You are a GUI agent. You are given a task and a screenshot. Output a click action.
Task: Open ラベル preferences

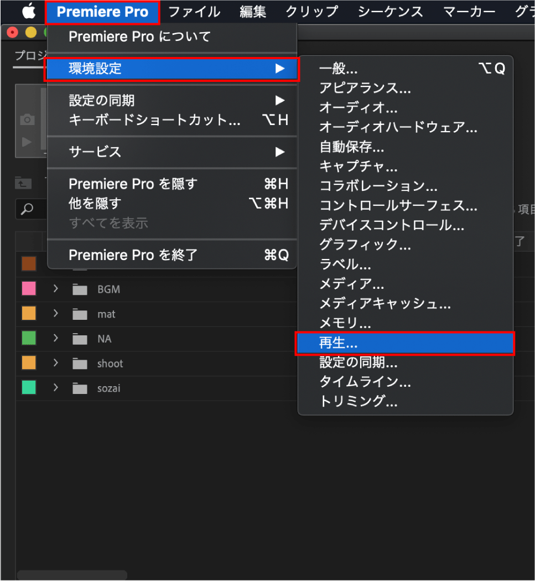(406, 264)
